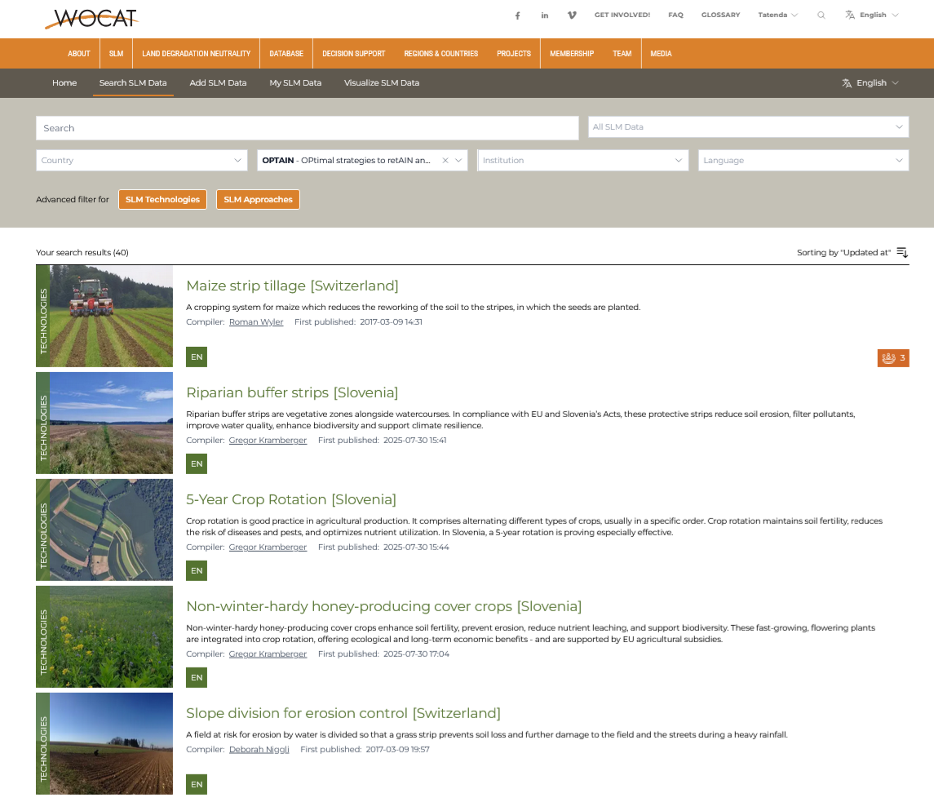Switch to the Visualize SLM Data tab
This screenshot has width=934, height=798.
click(x=381, y=83)
